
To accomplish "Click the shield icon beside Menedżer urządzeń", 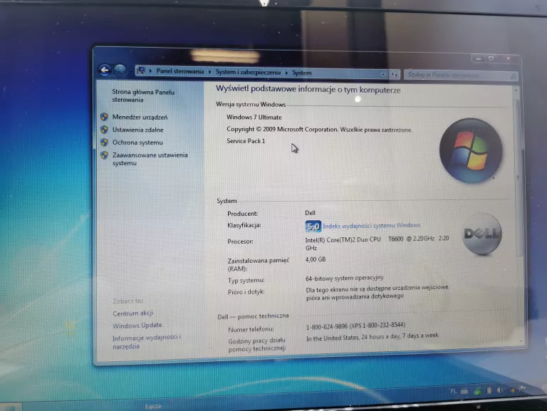I will 104,117.
